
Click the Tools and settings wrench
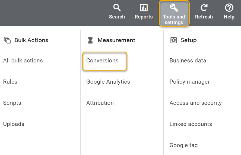(174, 8)
